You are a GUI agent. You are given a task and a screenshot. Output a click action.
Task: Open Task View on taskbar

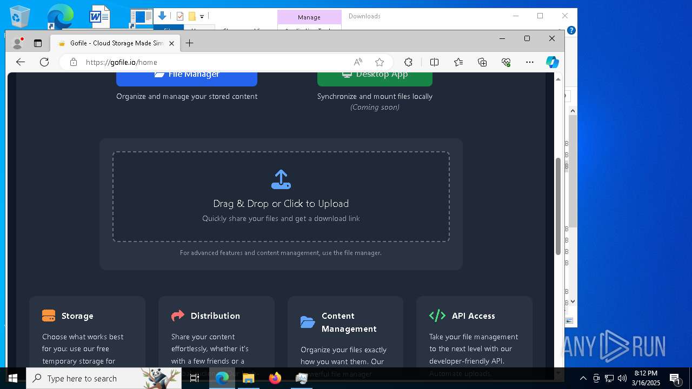[195, 378]
